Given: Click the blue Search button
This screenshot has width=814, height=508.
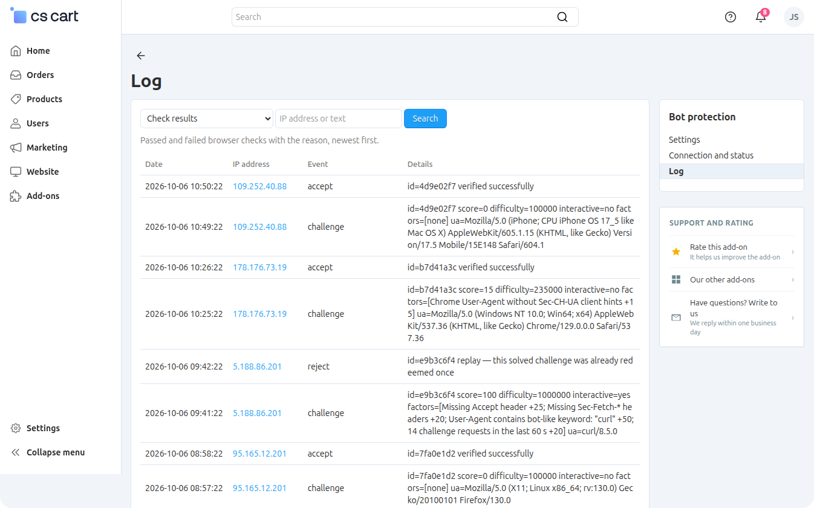Looking at the screenshot, I should [x=425, y=119].
